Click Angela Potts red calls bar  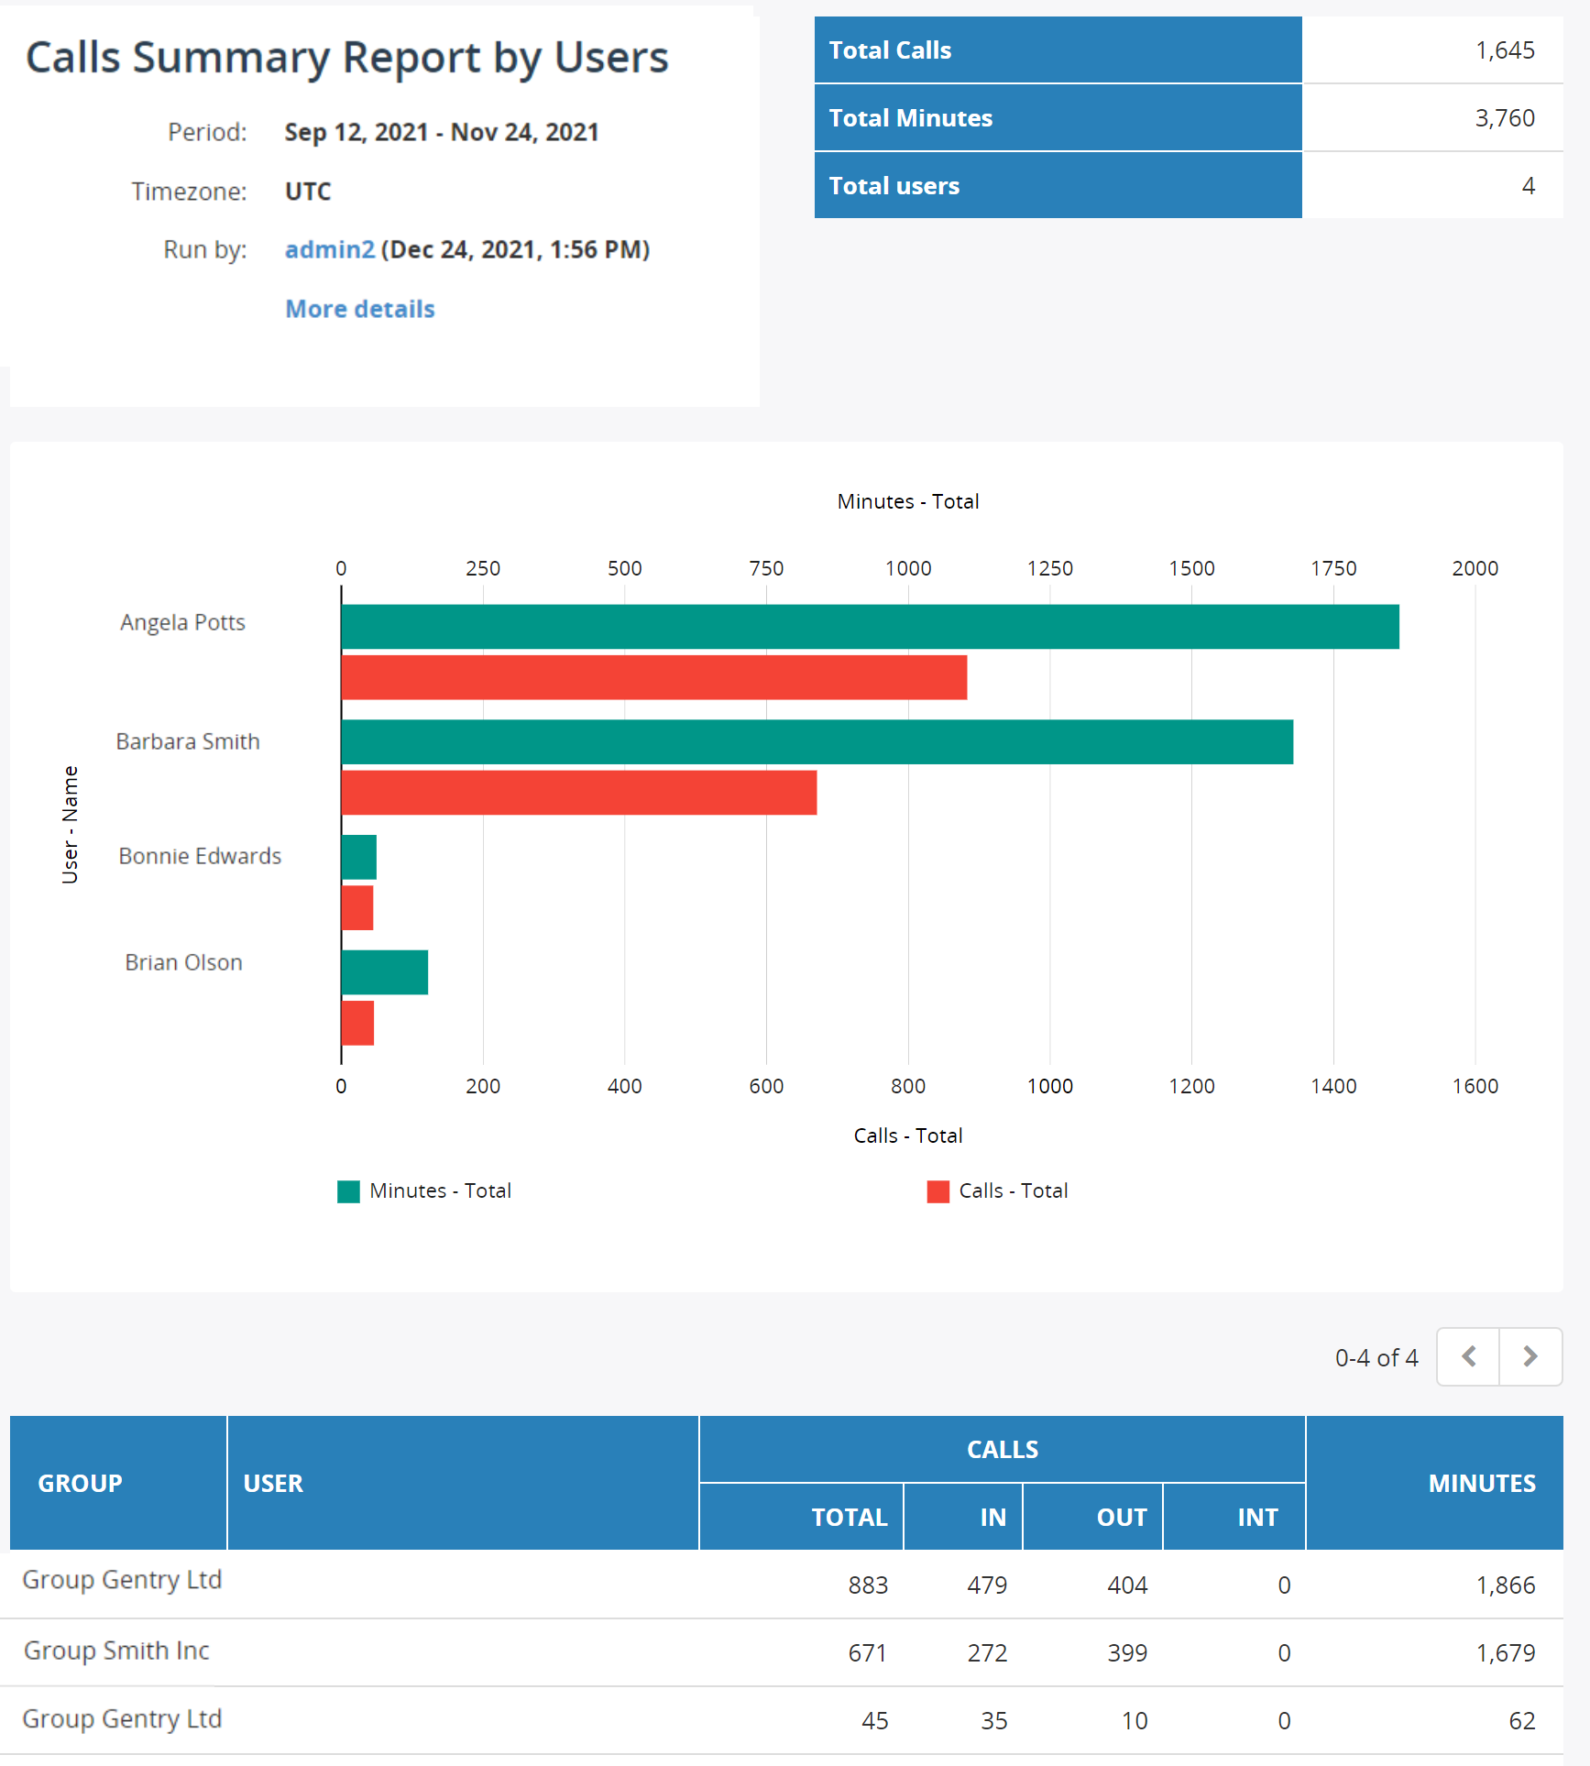coord(654,677)
